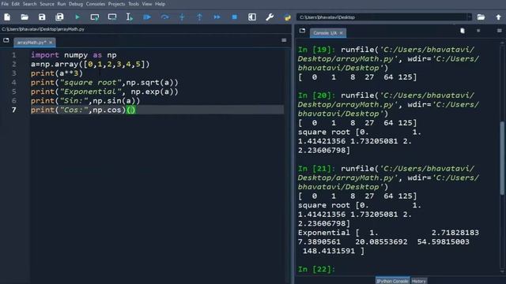Browse working directory folder icon
506x284 pixels.
[481, 17]
